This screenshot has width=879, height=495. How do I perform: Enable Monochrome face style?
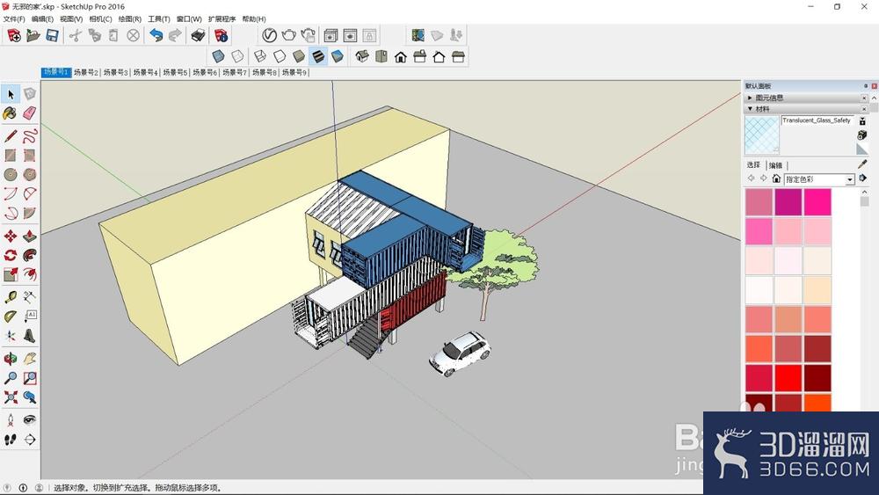(338, 56)
